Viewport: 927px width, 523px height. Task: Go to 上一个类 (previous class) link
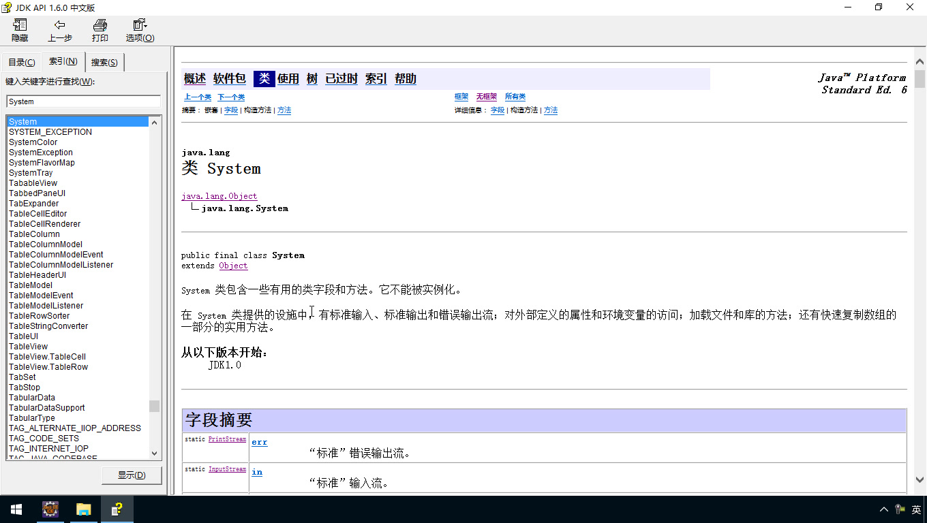(x=198, y=97)
